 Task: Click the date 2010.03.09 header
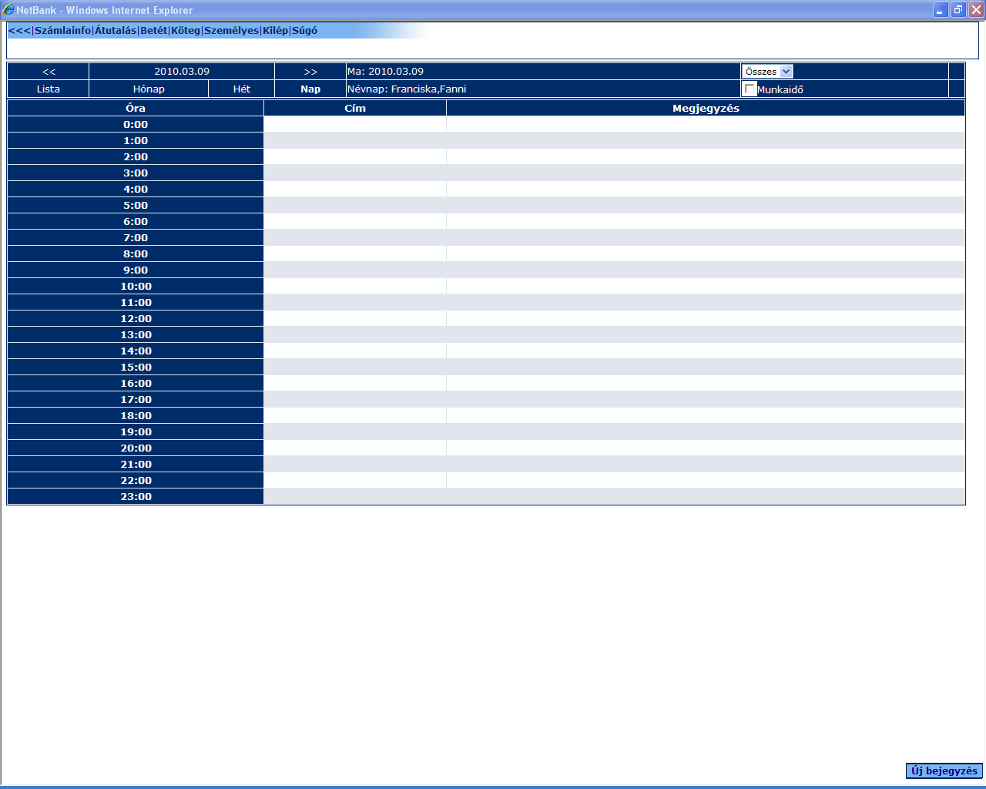182,72
